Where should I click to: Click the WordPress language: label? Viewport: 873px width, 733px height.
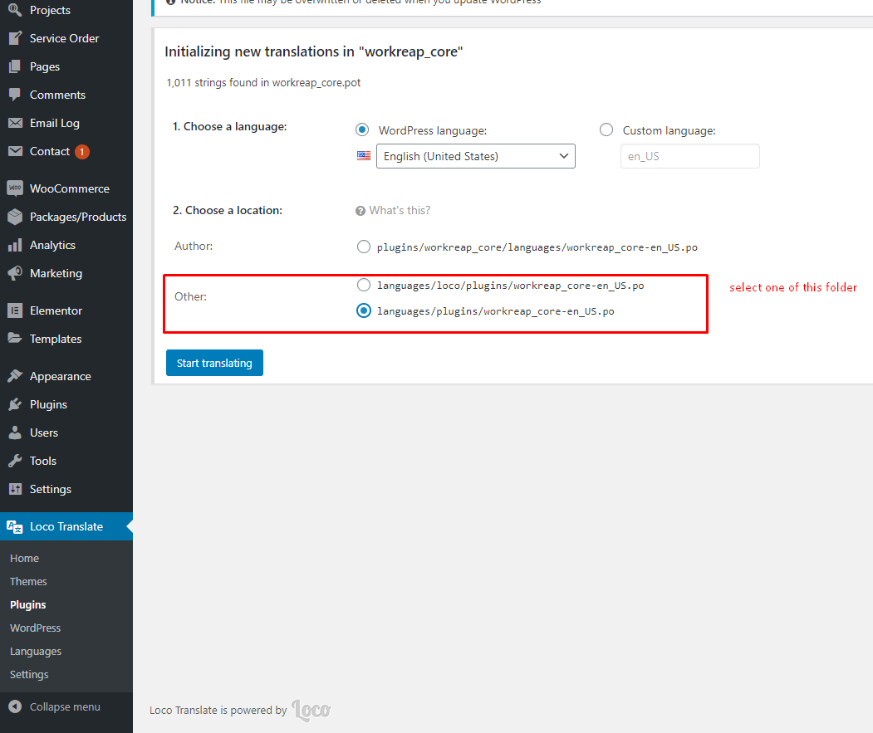click(433, 130)
